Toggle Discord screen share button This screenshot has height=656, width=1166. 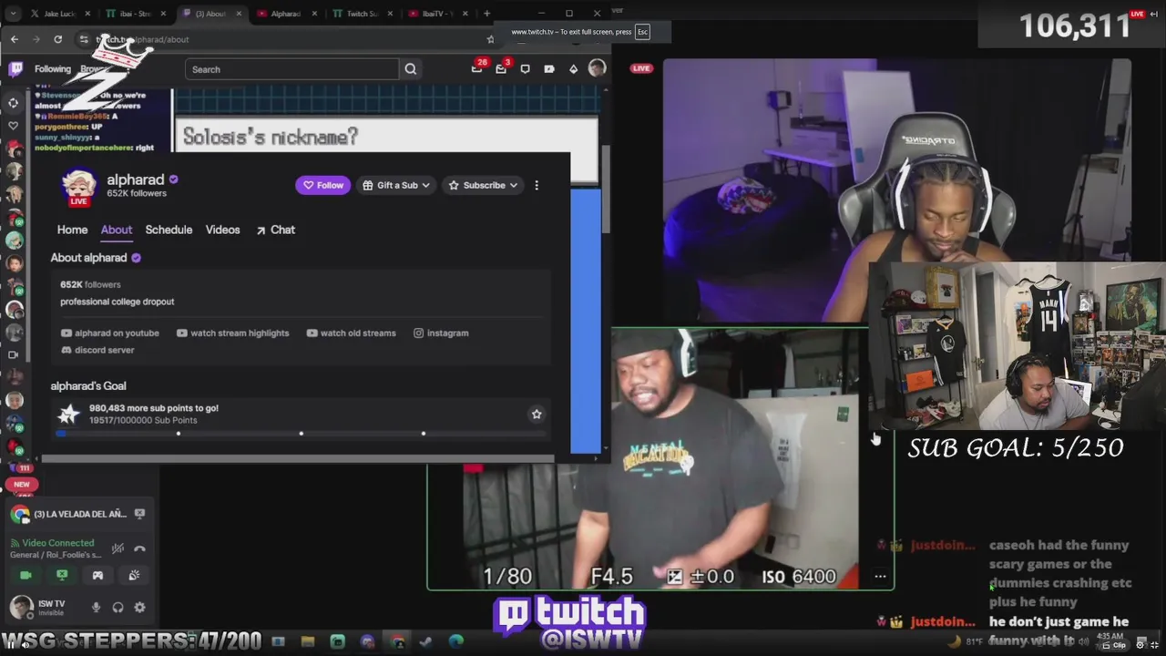pos(62,575)
